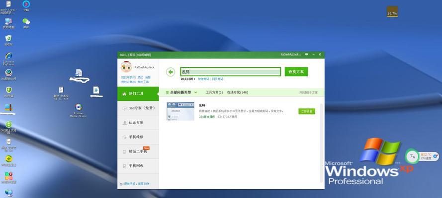Click the promo link at the sidebar bottom
This screenshot has width=442, height=198.
(135, 184)
